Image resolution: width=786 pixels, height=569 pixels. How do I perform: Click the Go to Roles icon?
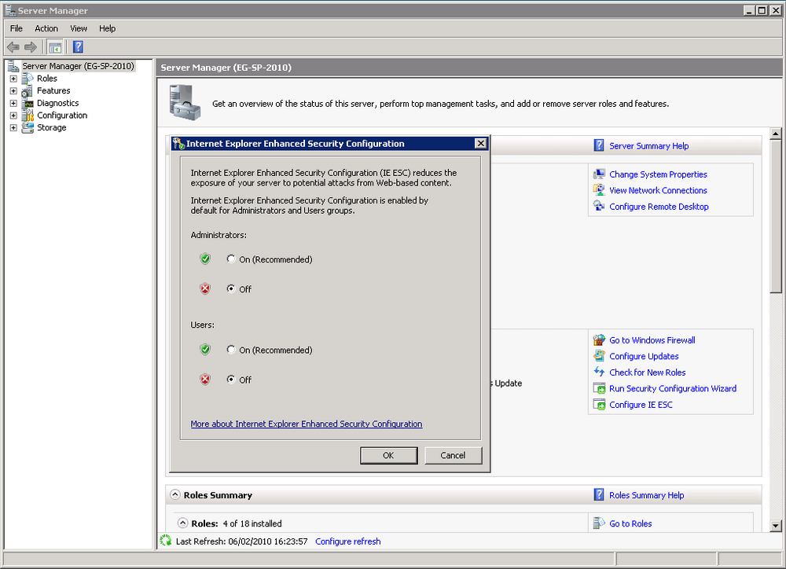pos(599,523)
